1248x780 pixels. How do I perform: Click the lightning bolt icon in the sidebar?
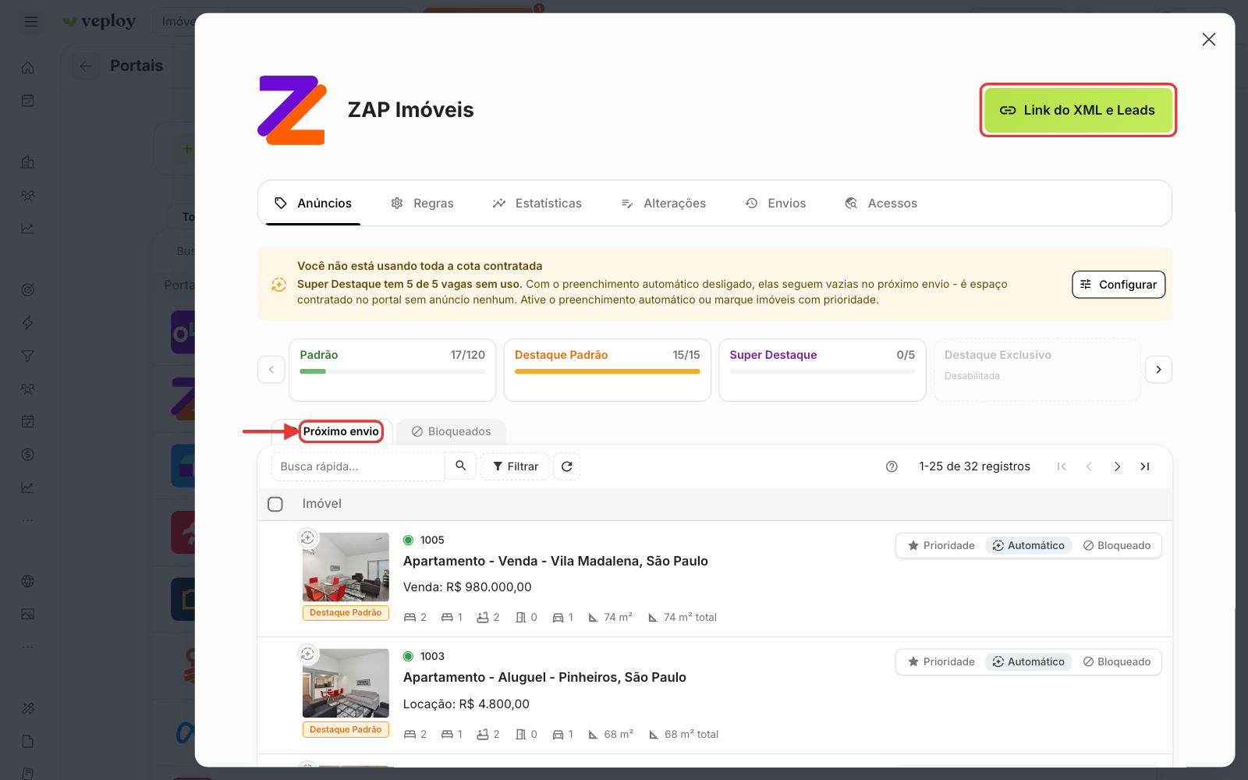click(x=28, y=323)
